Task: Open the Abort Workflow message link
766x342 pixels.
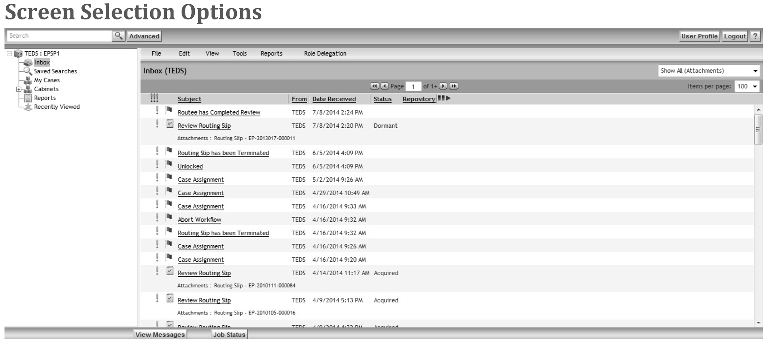Action: 199,220
